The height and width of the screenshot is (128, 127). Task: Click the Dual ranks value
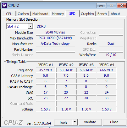coord(111,44)
